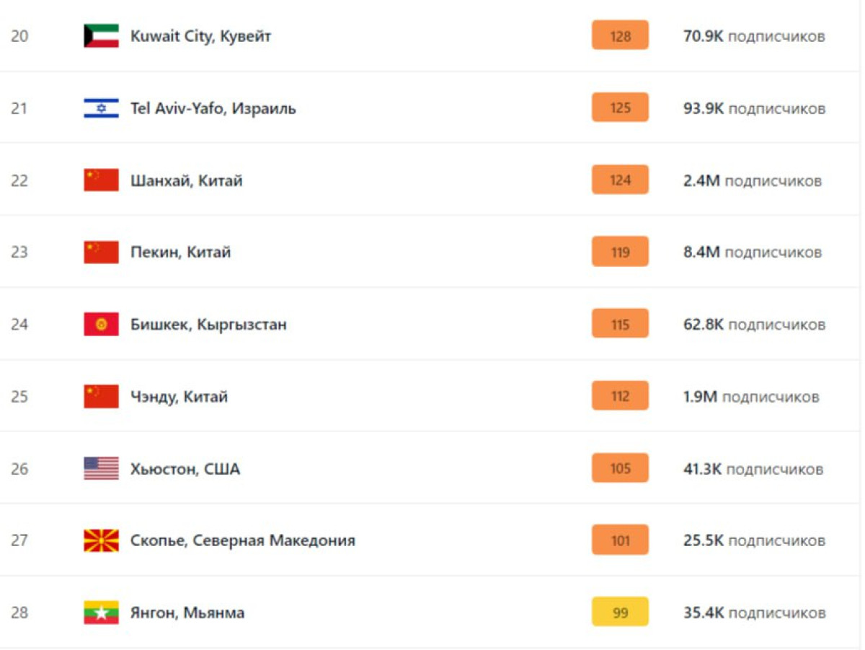Click yellow AQI badge showing 99
The image size is (865, 650).
620,612
